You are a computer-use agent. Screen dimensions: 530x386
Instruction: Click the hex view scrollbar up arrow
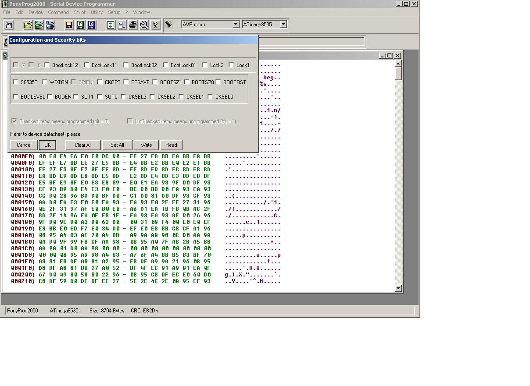point(398,64)
